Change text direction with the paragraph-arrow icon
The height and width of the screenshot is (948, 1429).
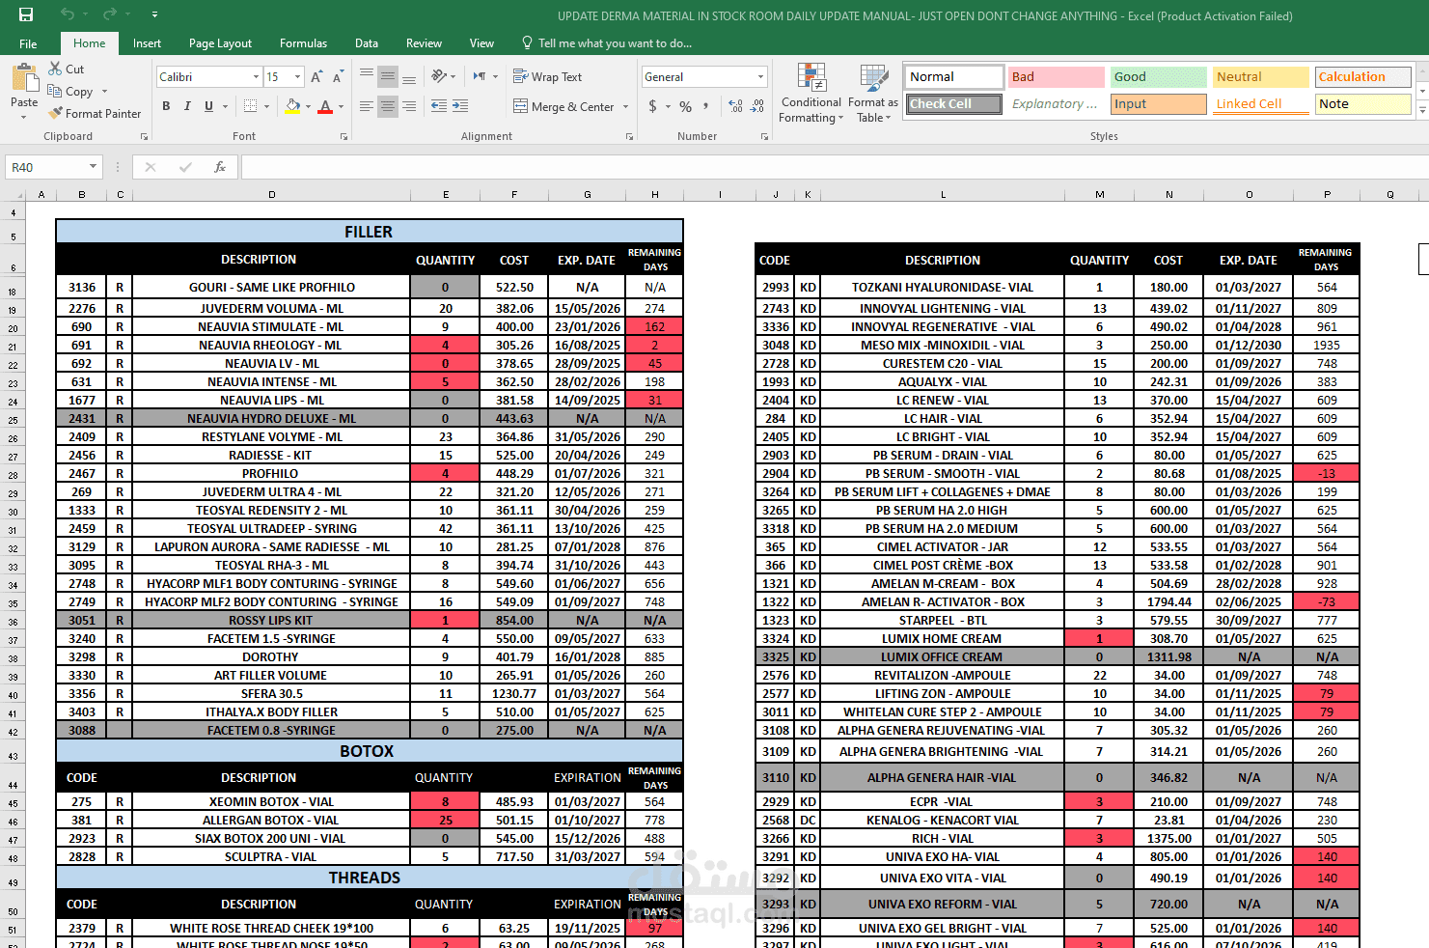click(480, 76)
